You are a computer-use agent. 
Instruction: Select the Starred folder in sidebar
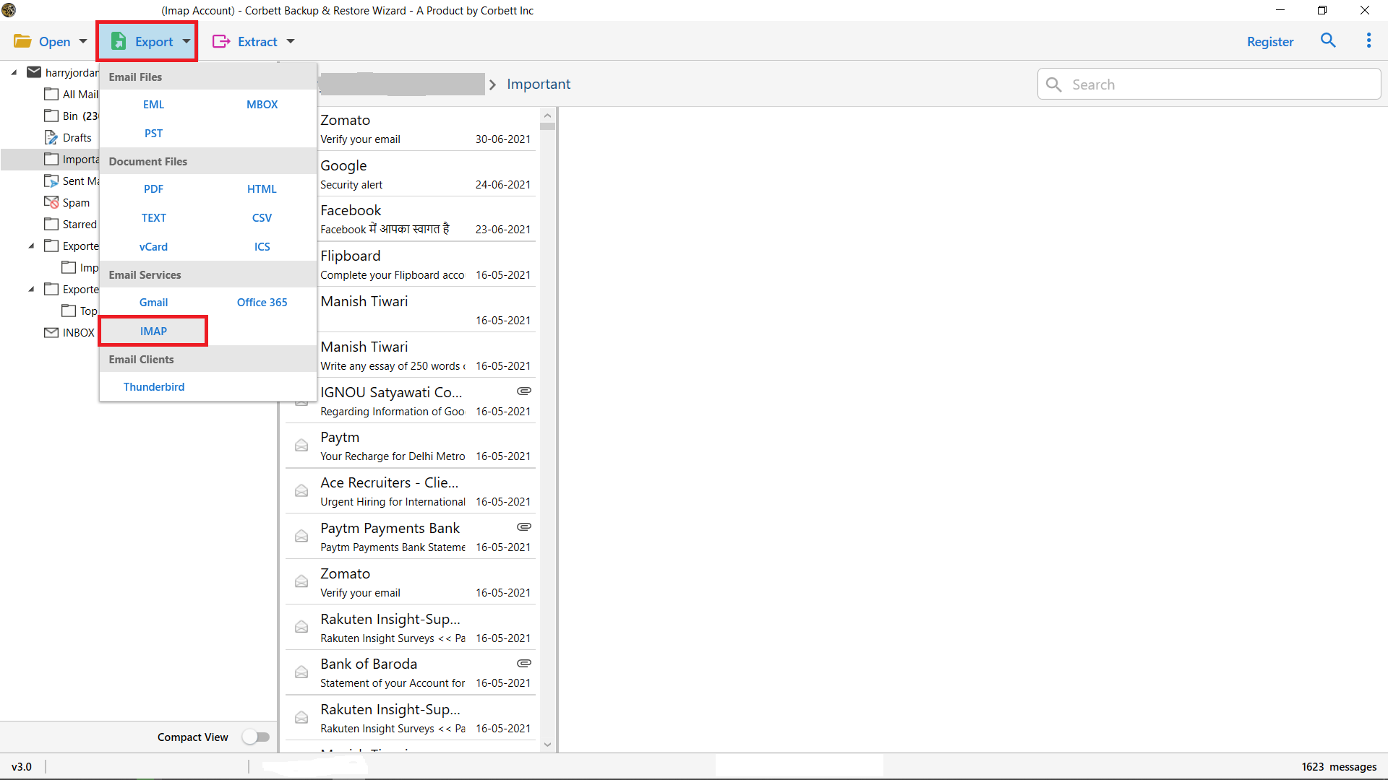[x=79, y=223]
